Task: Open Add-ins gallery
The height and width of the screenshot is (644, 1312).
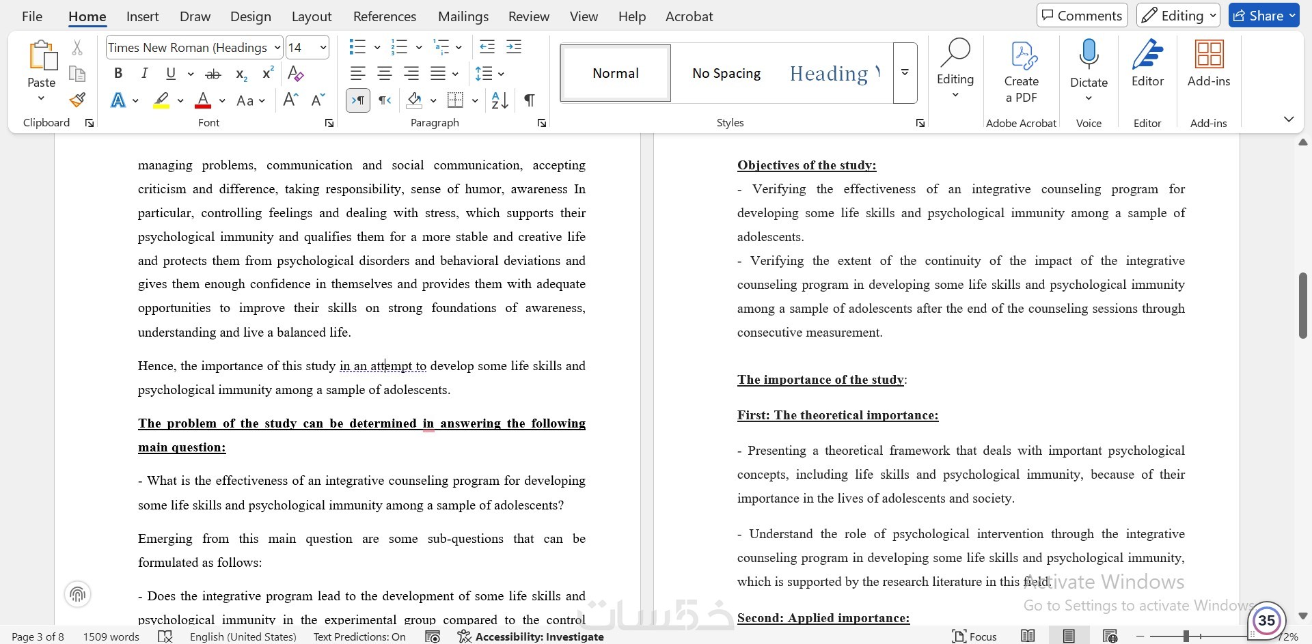Action: click(x=1209, y=64)
